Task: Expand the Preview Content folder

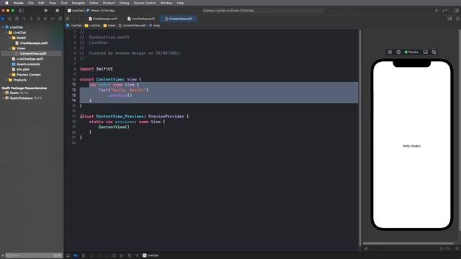Action: click(9, 75)
